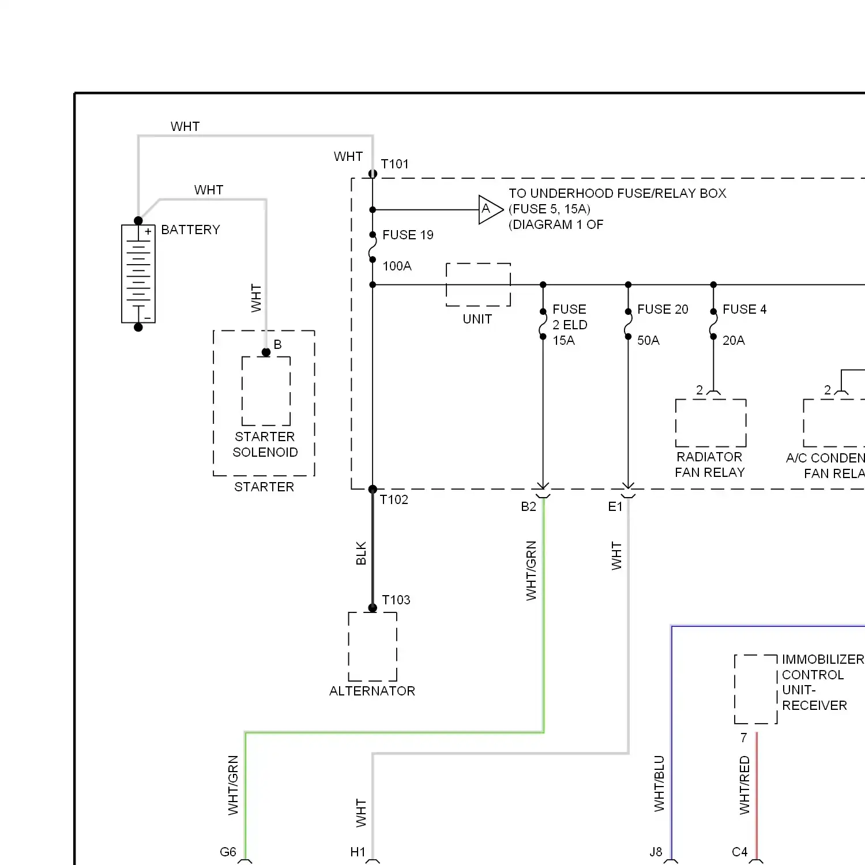Click the T101 terminal label
The height and width of the screenshot is (865, 865).
[x=395, y=164]
